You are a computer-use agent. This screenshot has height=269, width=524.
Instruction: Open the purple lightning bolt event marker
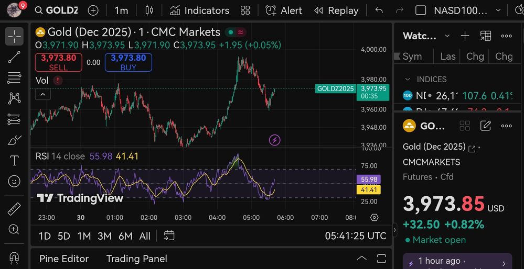pyautogui.click(x=275, y=140)
